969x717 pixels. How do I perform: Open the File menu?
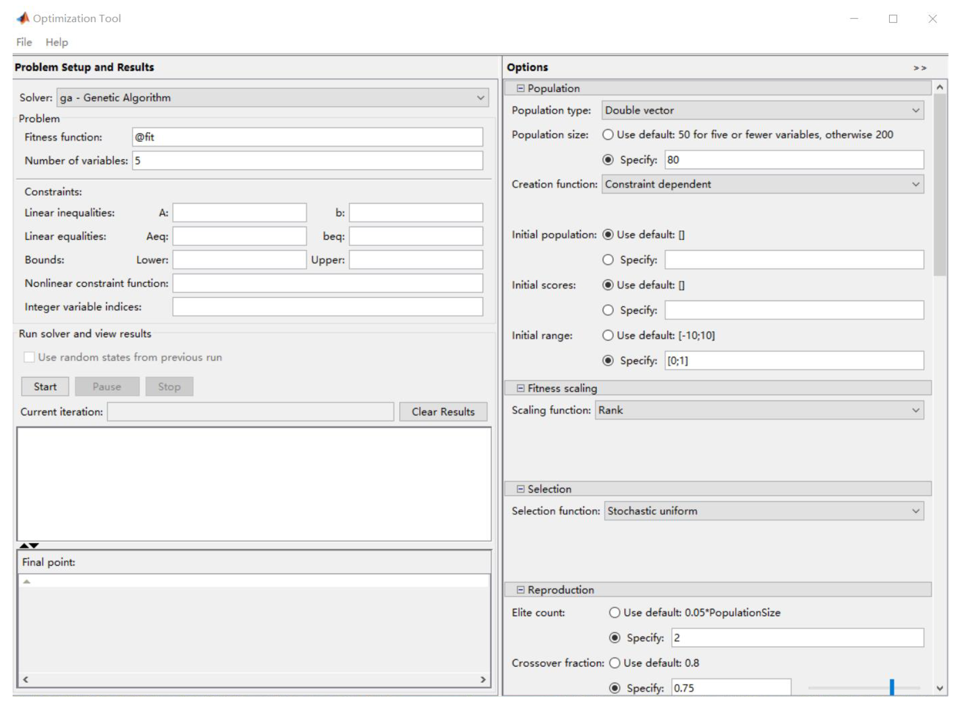point(24,42)
